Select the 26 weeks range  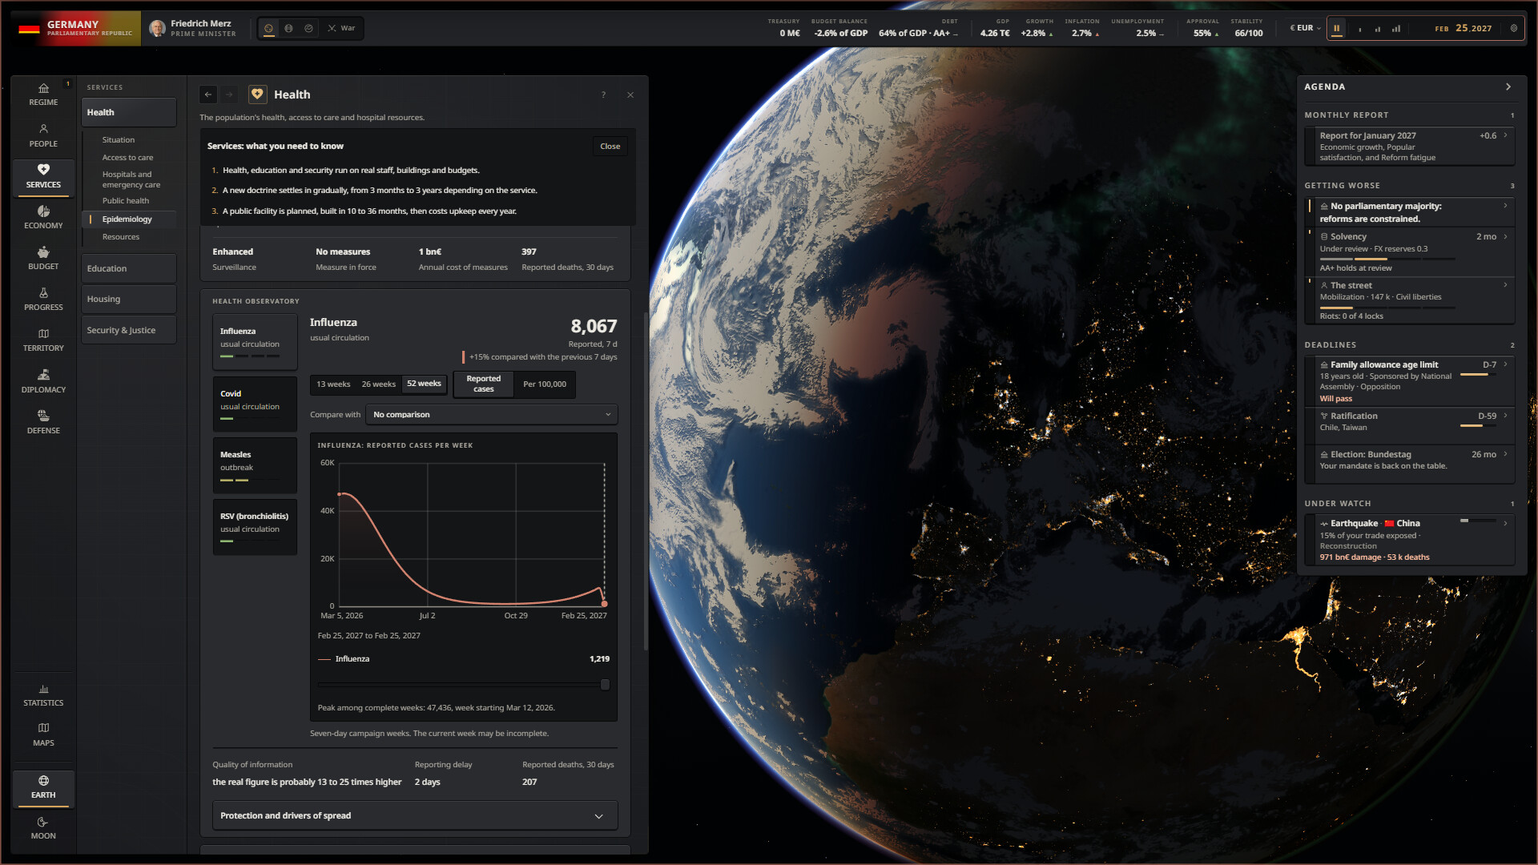point(378,384)
